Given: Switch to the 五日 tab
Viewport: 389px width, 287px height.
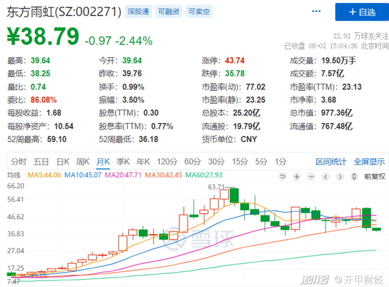Looking at the screenshot, I should pos(41,162).
